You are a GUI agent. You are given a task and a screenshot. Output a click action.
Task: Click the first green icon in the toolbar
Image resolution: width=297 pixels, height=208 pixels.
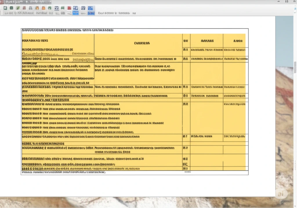tap(5, 8)
